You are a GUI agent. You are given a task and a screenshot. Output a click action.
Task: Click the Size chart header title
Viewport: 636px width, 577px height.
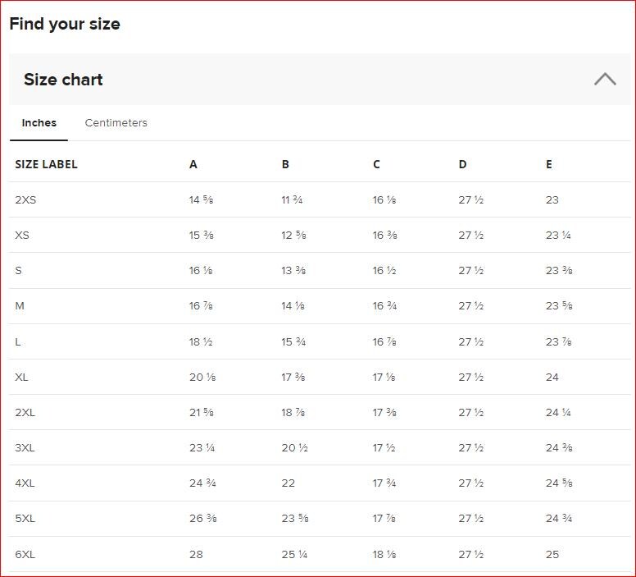pyautogui.click(x=63, y=80)
